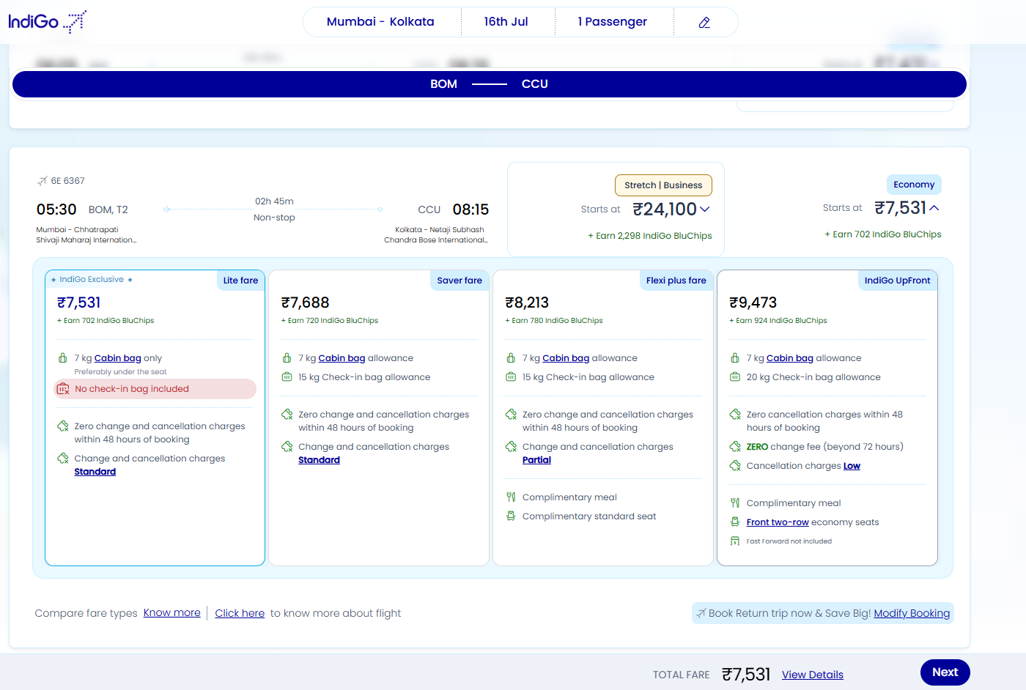Screen dimensions: 1026x690
Task: Open the Cabin bag link in Saver fare
Action: click(342, 358)
